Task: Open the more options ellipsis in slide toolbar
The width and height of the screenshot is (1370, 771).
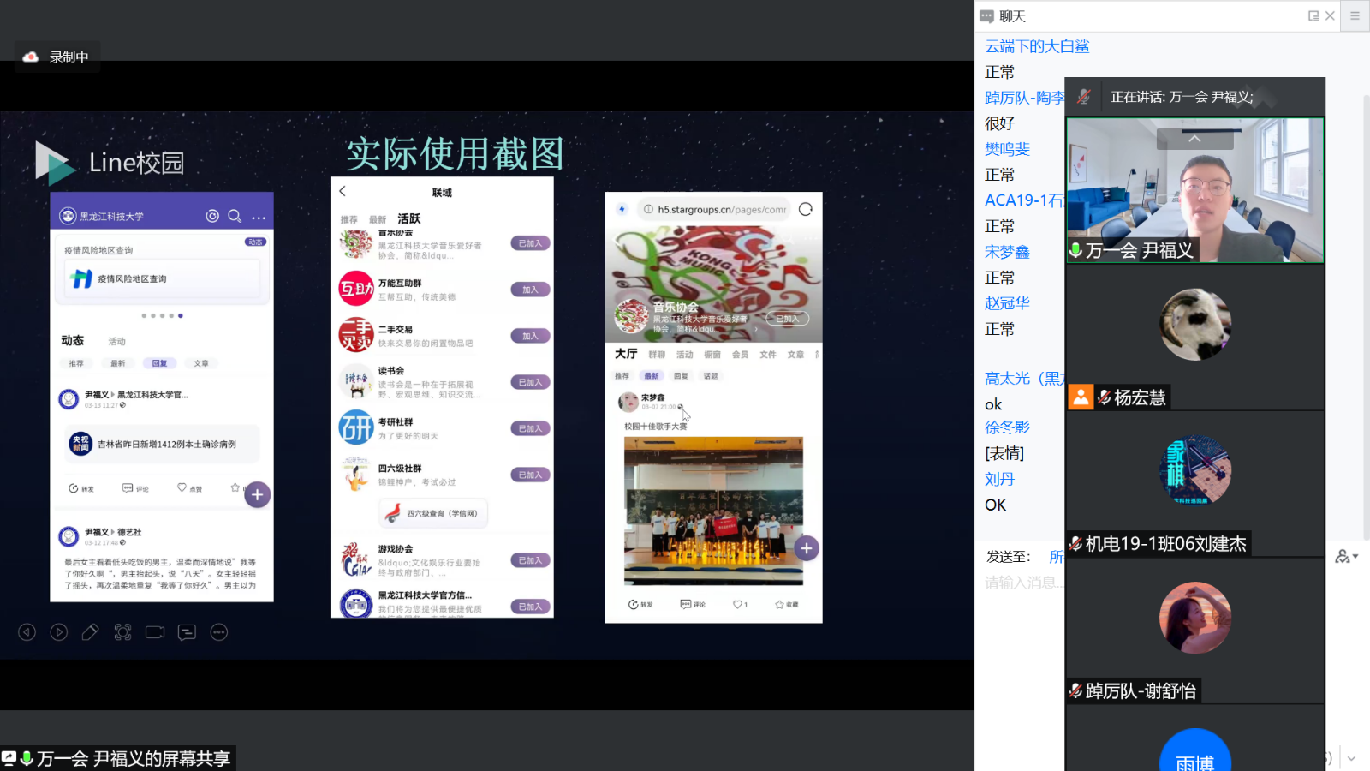Action: point(219,632)
